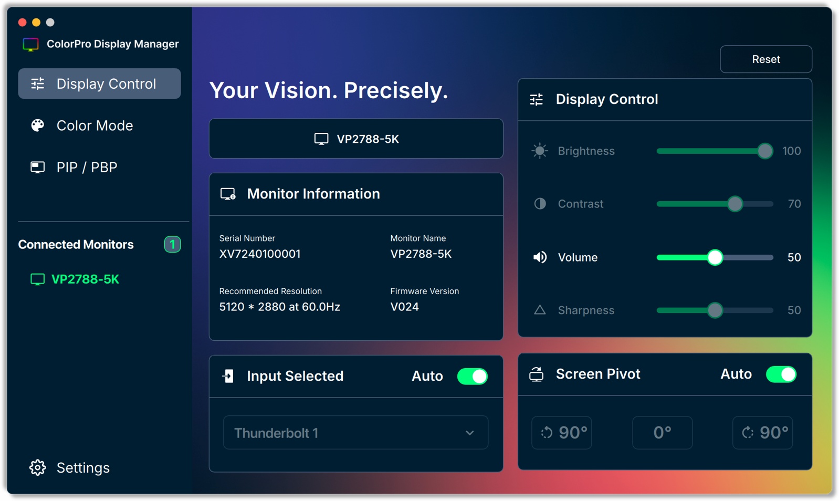Click the VP2788-5K monitor selector button
Viewport: 839px width, 501px height.
pos(356,139)
